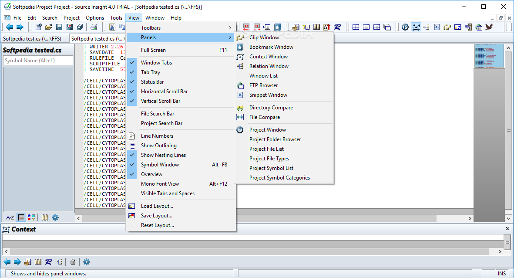Click the lock icon in Context toolbar

73,262
